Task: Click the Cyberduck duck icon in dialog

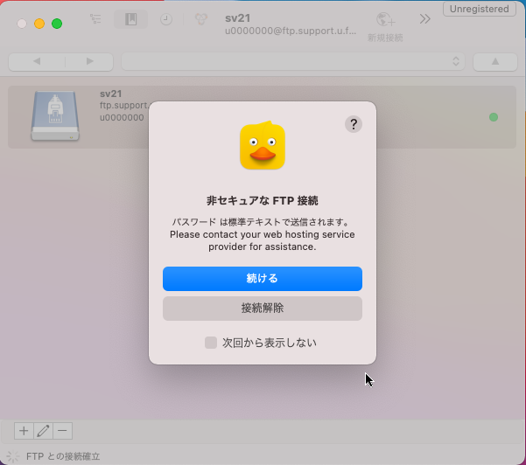Action: point(263,146)
